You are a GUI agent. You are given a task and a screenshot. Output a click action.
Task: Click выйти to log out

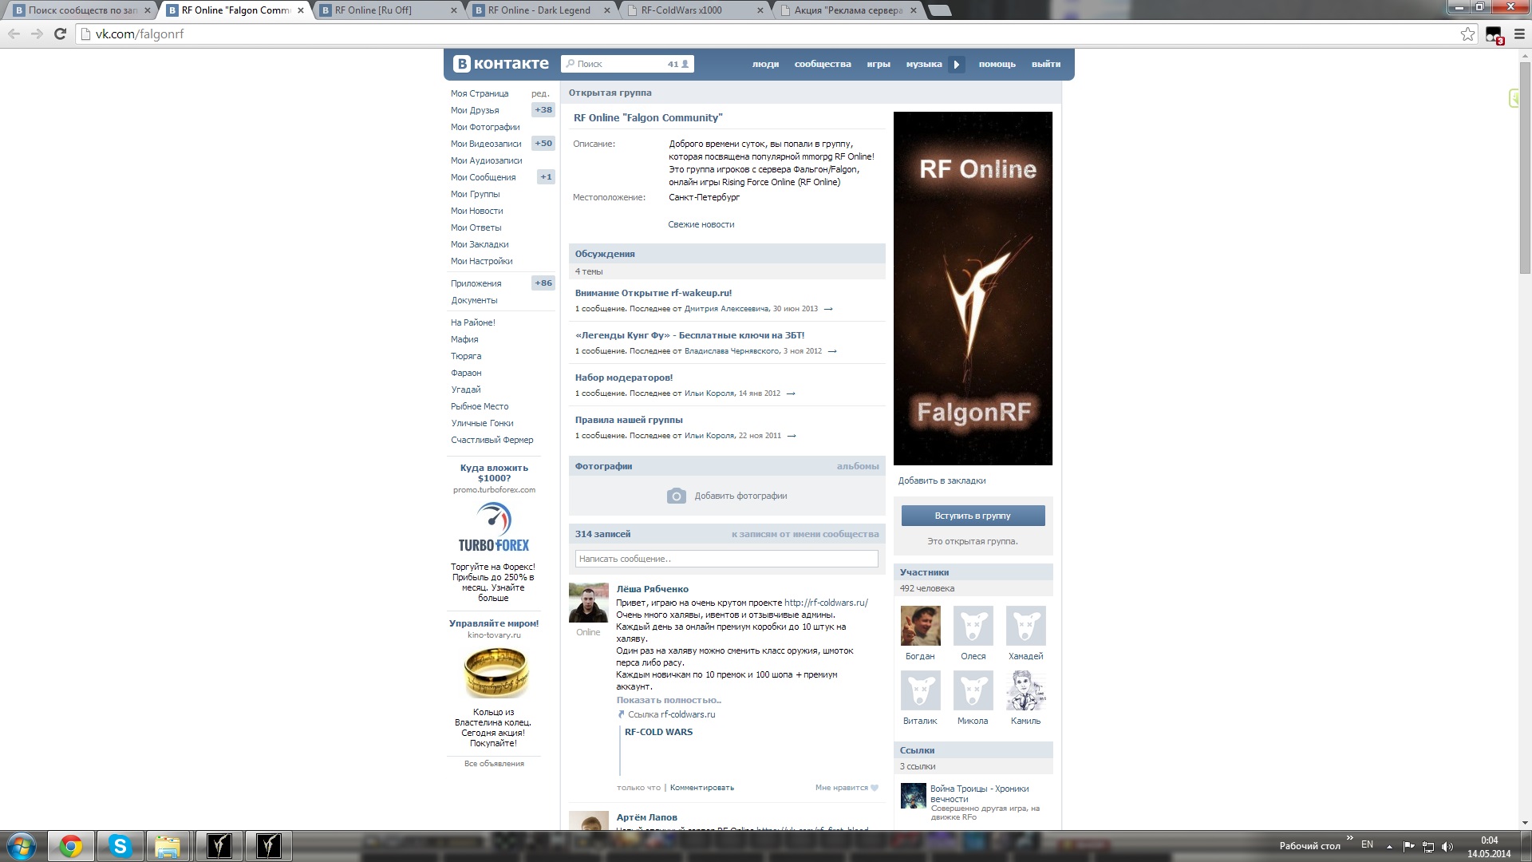(x=1046, y=64)
